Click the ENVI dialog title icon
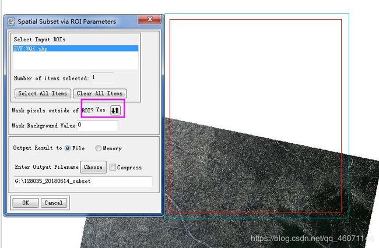The image size is (379, 248). tap(11, 22)
